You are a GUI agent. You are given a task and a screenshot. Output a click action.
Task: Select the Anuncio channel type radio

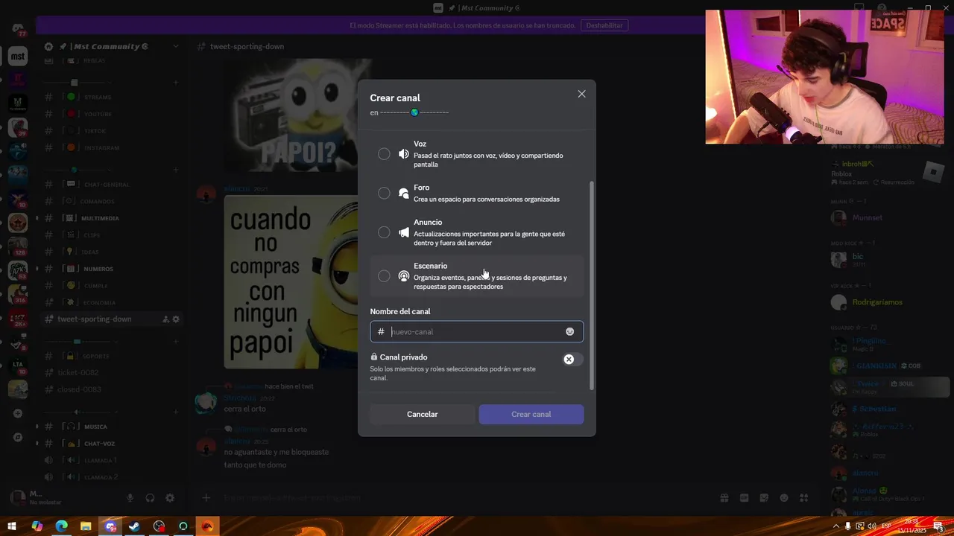(x=384, y=232)
